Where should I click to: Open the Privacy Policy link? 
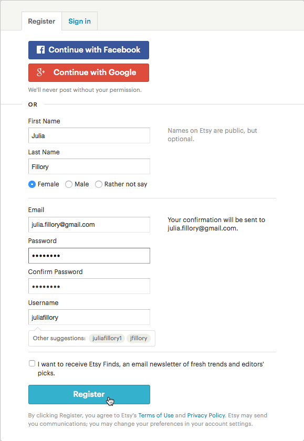pos(206,415)
